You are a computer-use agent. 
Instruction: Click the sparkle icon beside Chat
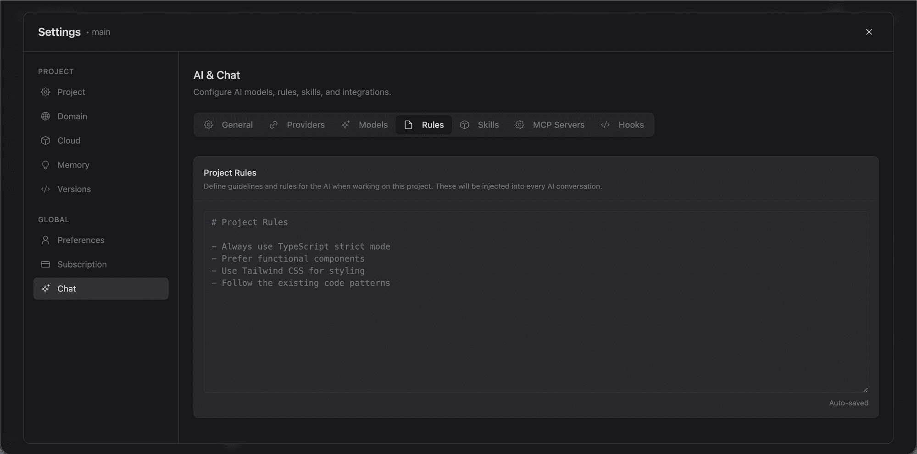click(45, 289)
